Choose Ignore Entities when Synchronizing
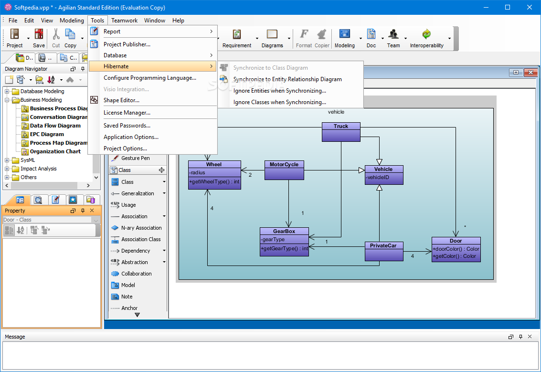 click(291, 91)
